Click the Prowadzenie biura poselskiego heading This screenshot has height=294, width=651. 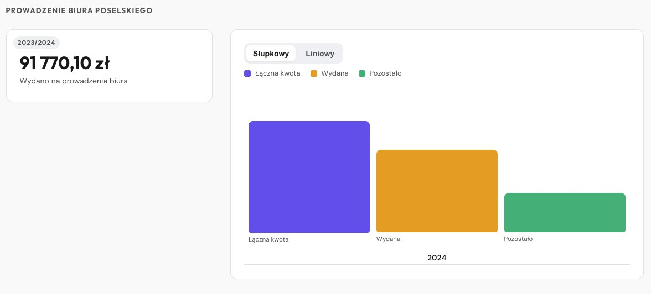[x=79, y=11]
